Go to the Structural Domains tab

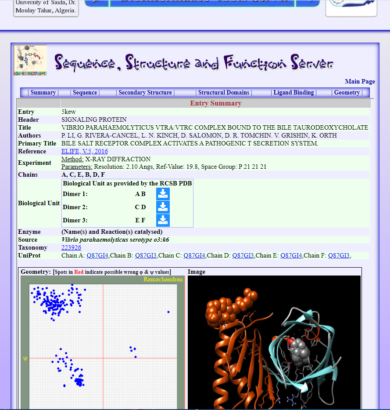[x=224, y=93]
